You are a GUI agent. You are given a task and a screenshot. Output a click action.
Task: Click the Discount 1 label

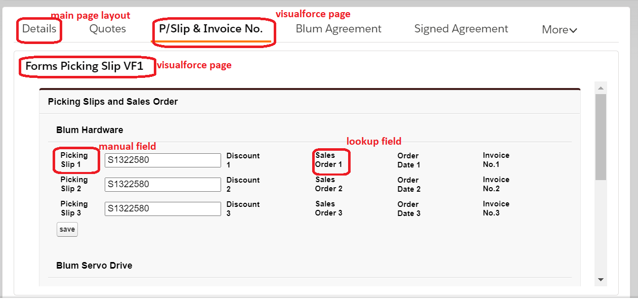click(243, 160)
